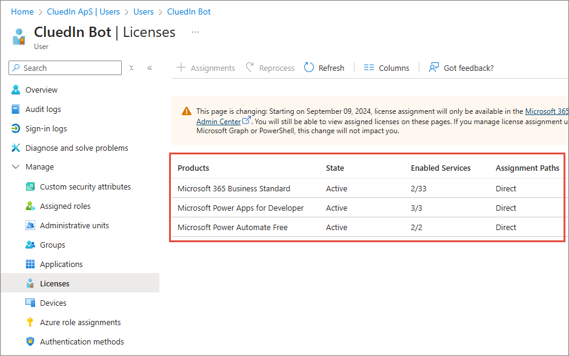Select Administrative units menu item
Viewport: 569px width, 356px height.
(x=75, y=225)
